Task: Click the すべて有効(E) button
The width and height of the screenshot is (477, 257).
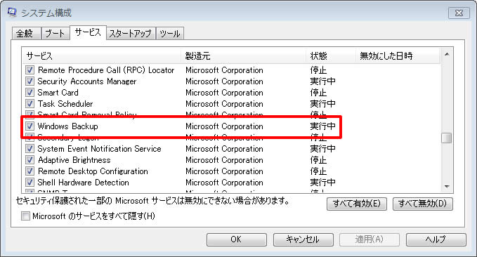Action: coord(357,204)
